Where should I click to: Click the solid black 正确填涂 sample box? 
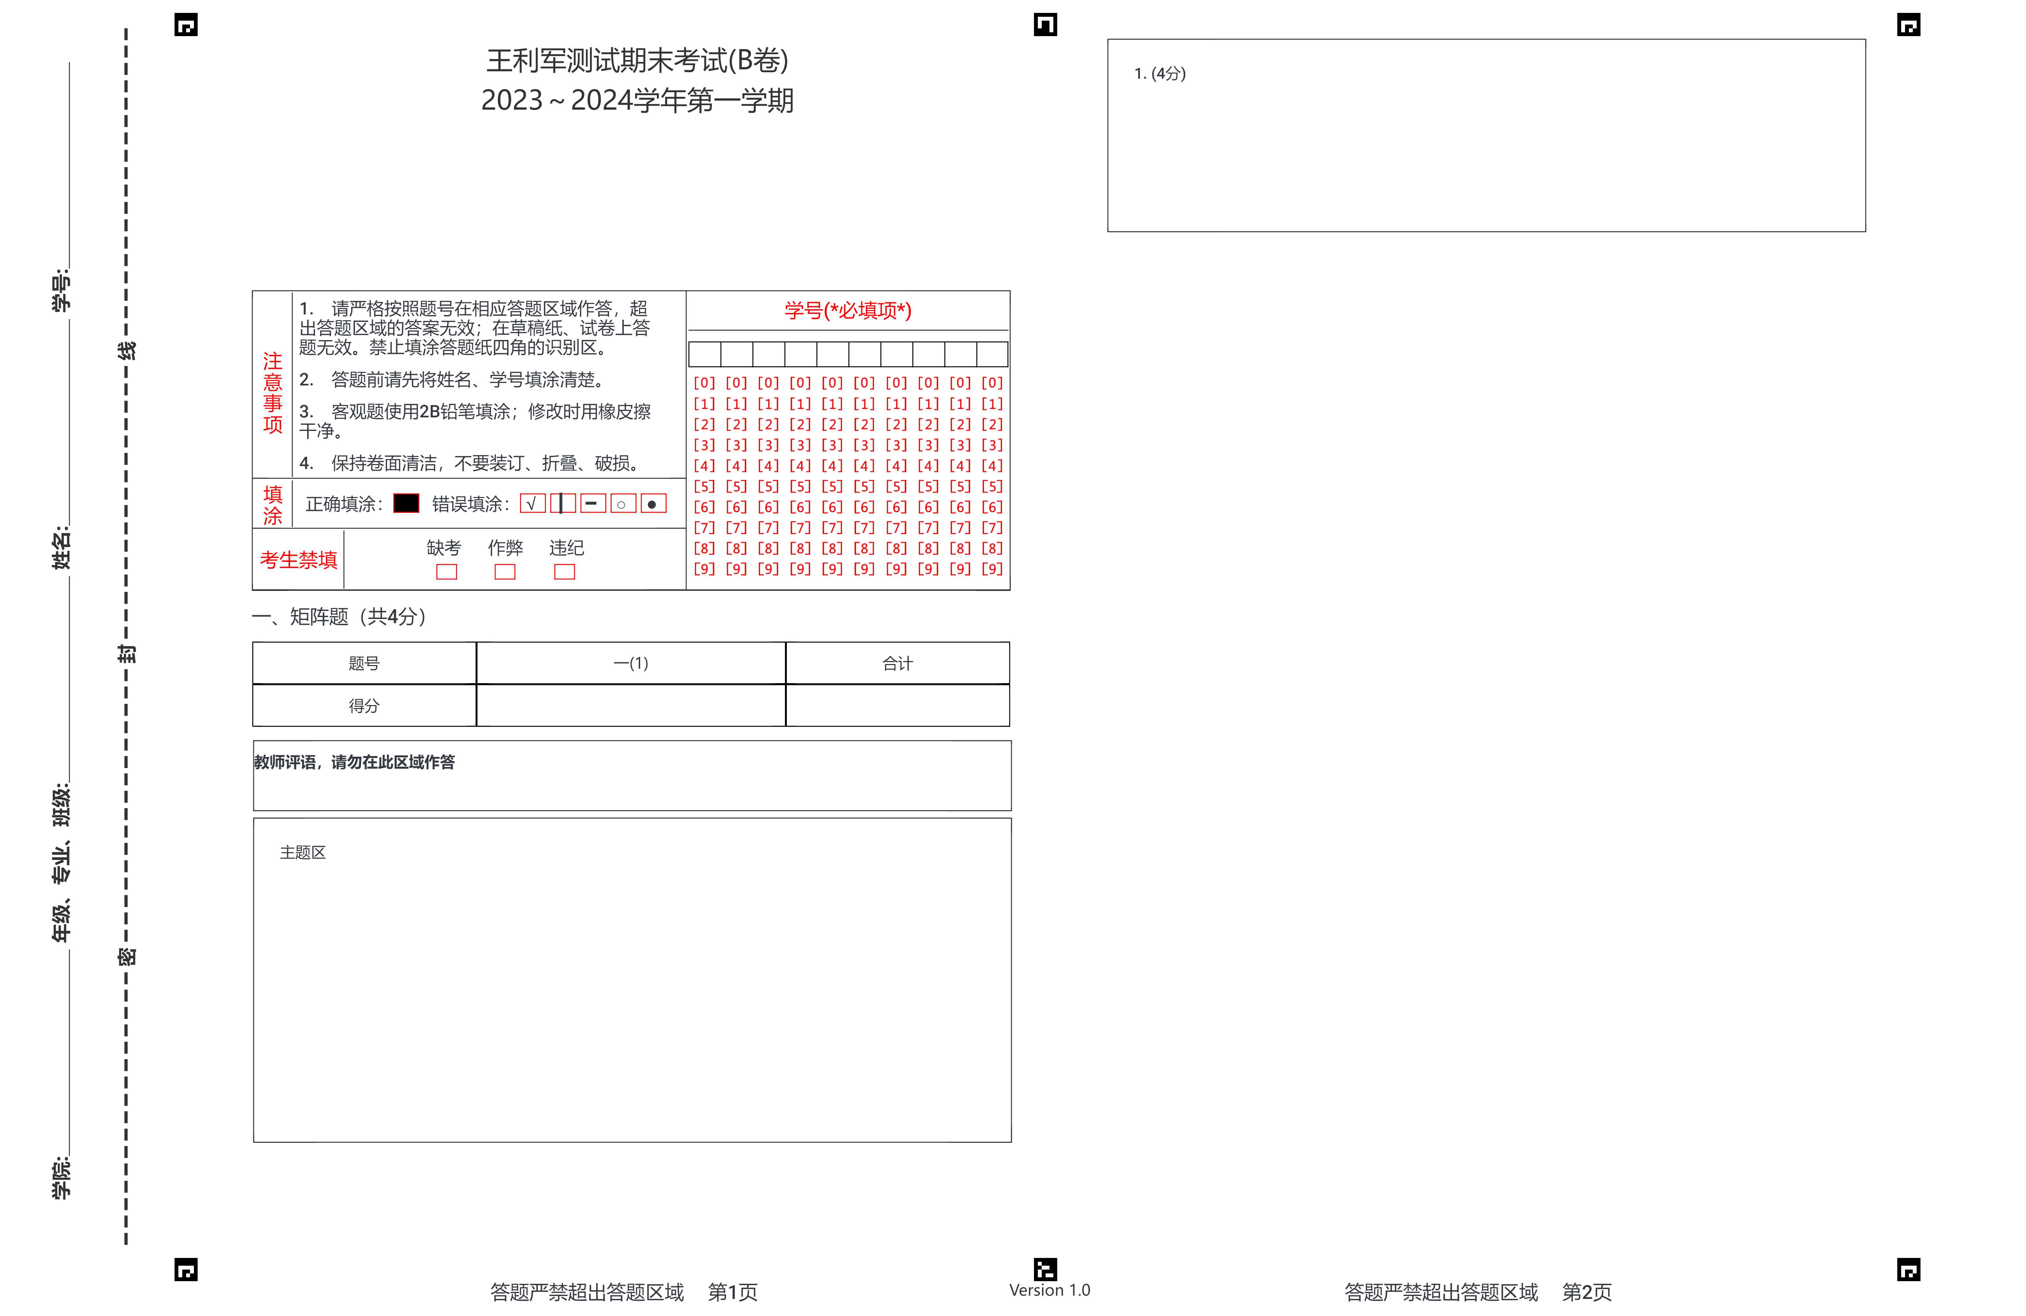pyautogui.click(x=406, y=504)
